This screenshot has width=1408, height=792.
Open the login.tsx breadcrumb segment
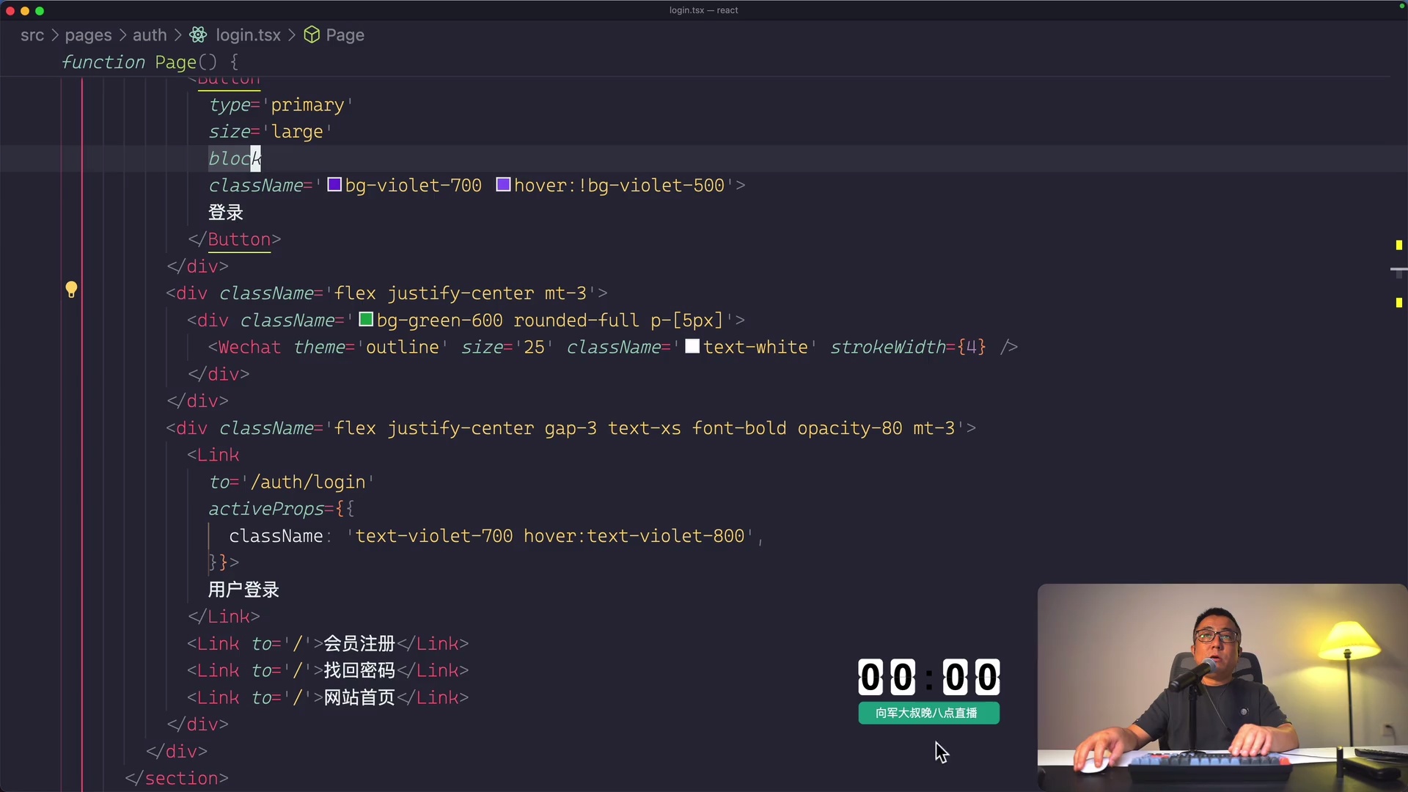click(248, 35)
